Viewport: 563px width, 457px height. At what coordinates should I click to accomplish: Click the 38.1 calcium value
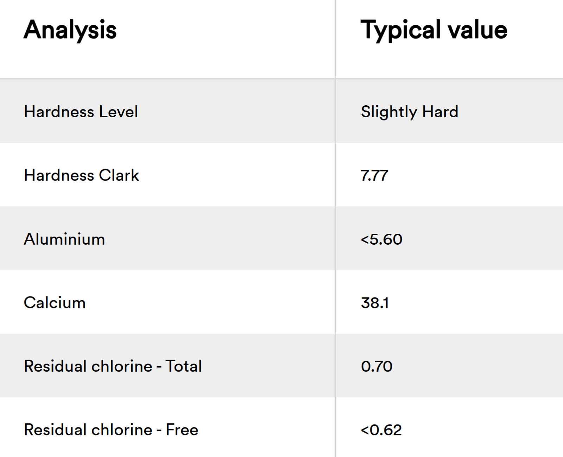point(375,303)
